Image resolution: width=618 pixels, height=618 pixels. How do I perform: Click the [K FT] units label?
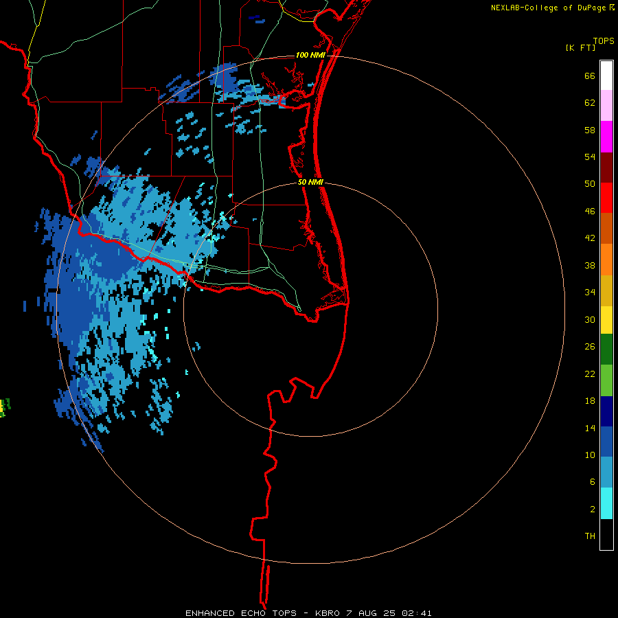tap(580, 47)
